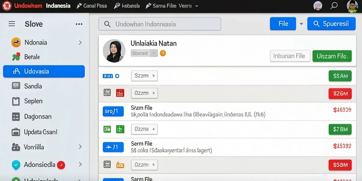Click the red $26M tag
Screen dimensions: 362x181
point(340,93)
